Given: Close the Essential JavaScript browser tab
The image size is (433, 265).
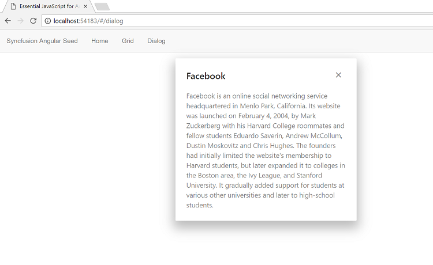Looking at the screenshot, I should [85, 6].
